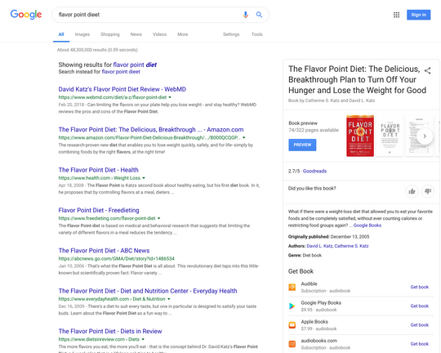The image size is (441, 353).
Task: Search instead for 'flavor point dieet'
Action: [121, 72]
